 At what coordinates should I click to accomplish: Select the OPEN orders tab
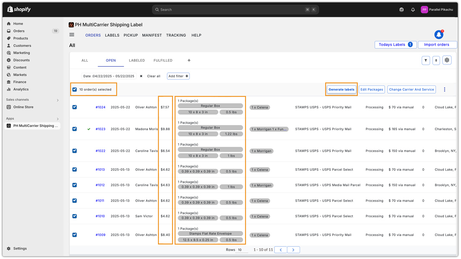click(x=111, y=61)
